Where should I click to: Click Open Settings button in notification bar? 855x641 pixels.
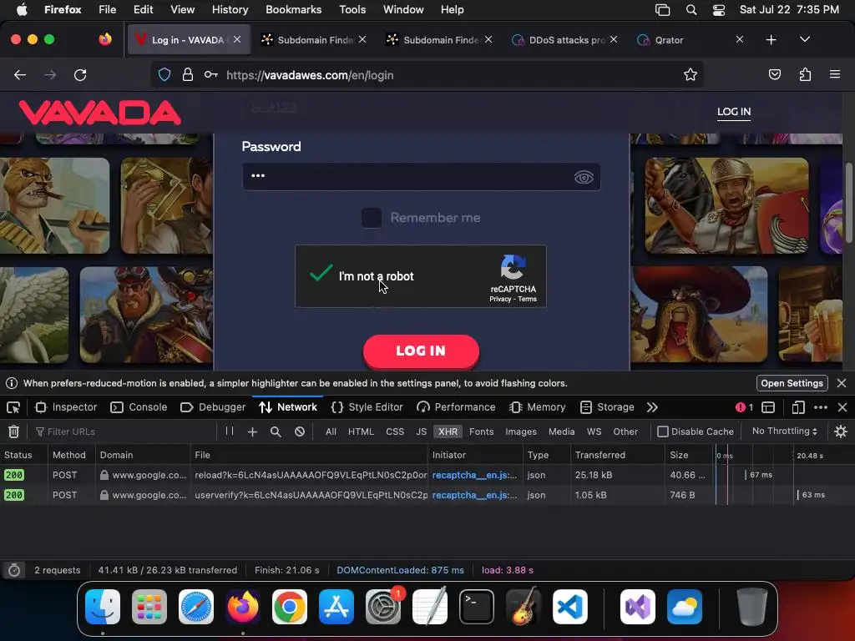[792, 383]
